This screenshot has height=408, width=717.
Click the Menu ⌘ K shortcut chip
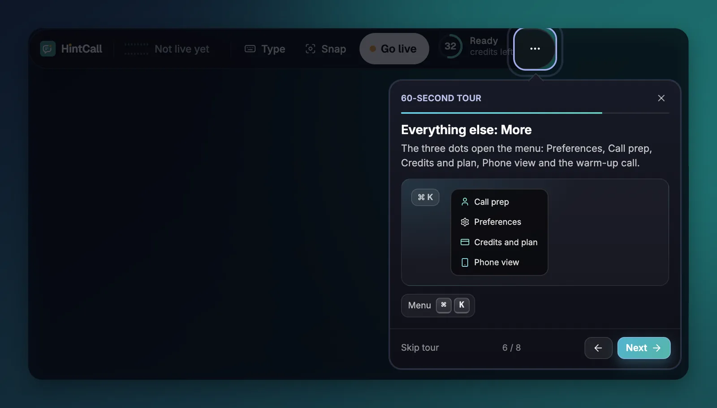point(438,305)
